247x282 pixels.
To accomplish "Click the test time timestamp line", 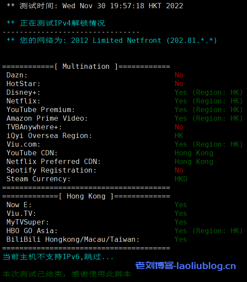I will (95, 6).
